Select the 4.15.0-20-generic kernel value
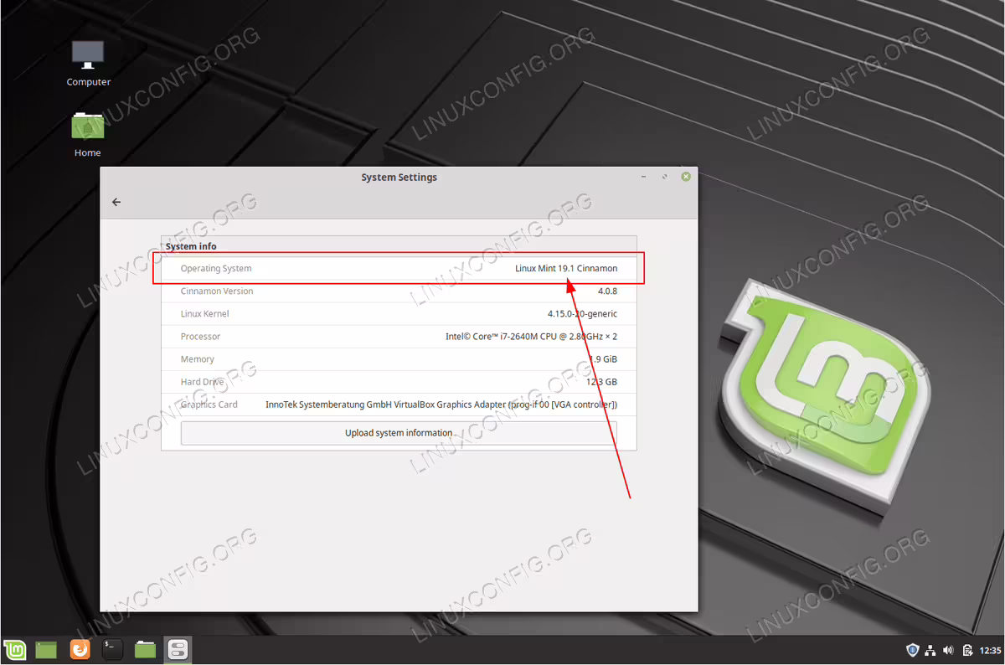The image size is (1005, 665). [582, 314]
